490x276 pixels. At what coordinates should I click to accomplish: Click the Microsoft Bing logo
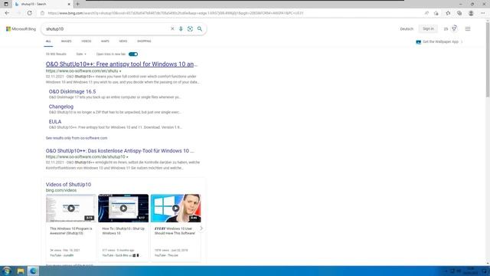point(21,29)
